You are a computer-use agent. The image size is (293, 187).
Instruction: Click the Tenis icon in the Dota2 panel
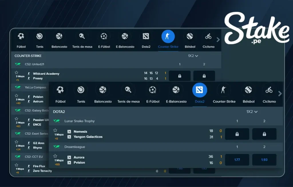tap(81, 90)
